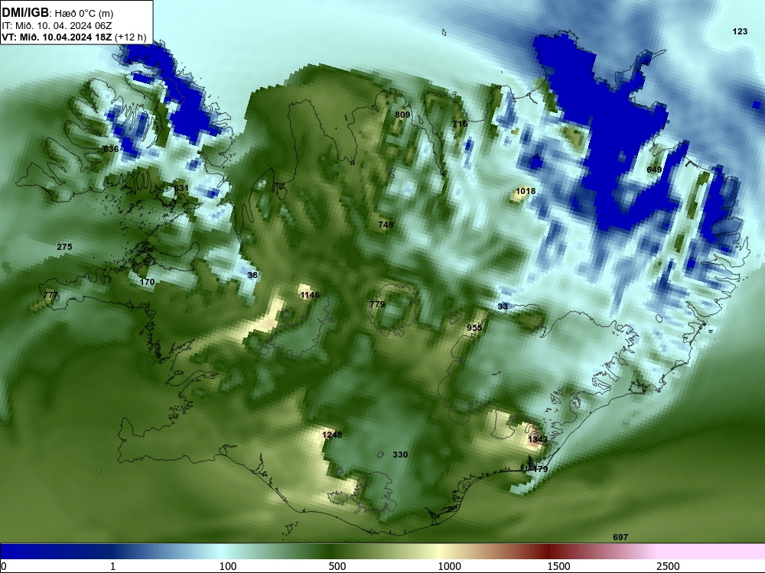
Task: Select the VT: Mið. 10.04.2024 18Z line
Action: 73,37
